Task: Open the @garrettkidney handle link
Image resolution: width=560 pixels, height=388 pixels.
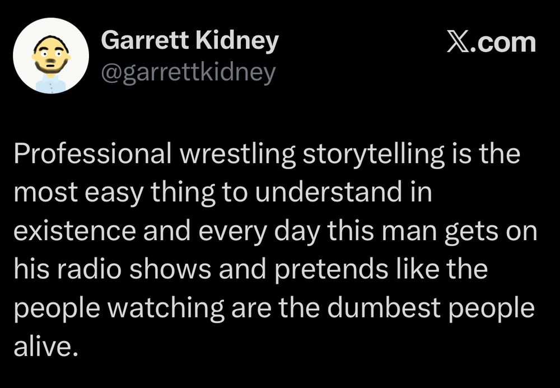Action: [189, 73]
